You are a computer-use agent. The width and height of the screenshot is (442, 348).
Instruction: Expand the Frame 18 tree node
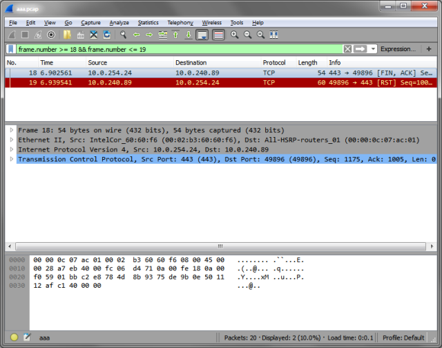pos(12,130)
